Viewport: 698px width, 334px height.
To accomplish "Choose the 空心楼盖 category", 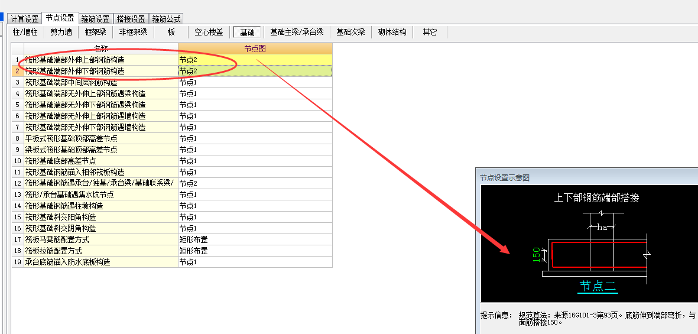I will [x=209, y=32].
